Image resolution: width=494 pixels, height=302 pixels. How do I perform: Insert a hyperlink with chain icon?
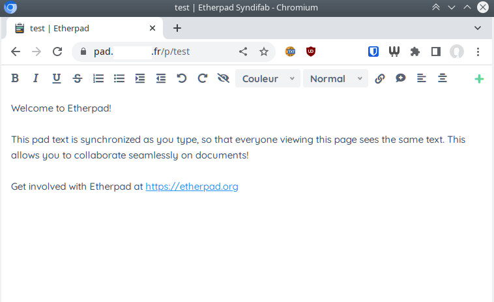(x=380, y=78)
